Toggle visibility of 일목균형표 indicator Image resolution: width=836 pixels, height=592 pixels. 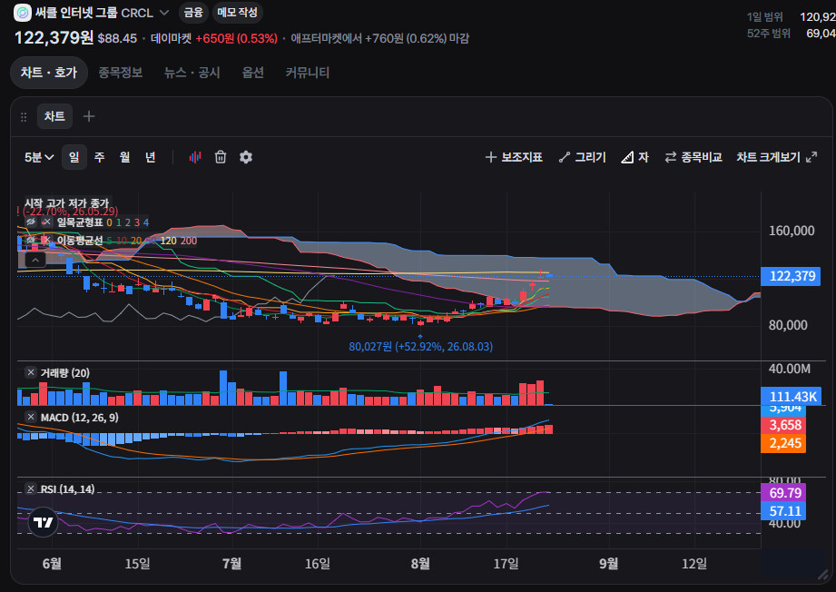[x=31, y=222]
